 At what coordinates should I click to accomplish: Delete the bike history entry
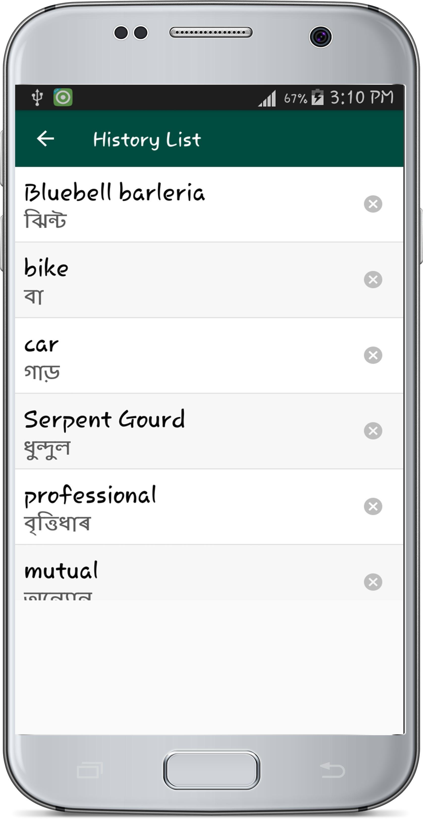[373, 280]
